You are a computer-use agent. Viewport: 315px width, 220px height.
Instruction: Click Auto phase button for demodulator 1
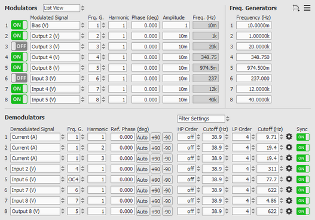click(142, 138)
